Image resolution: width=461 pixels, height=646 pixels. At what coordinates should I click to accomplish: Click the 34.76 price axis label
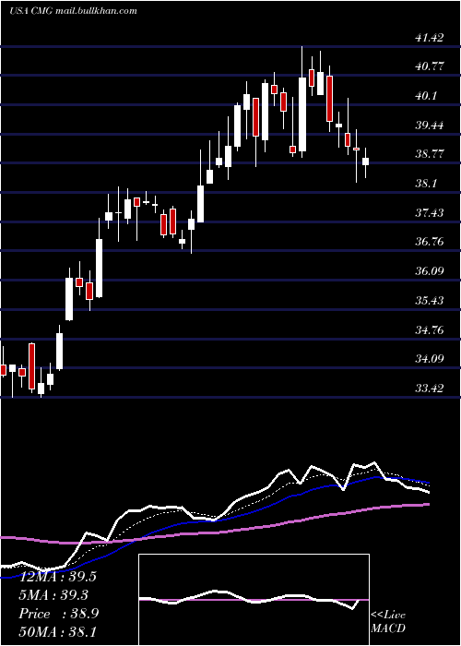[430, 330]
